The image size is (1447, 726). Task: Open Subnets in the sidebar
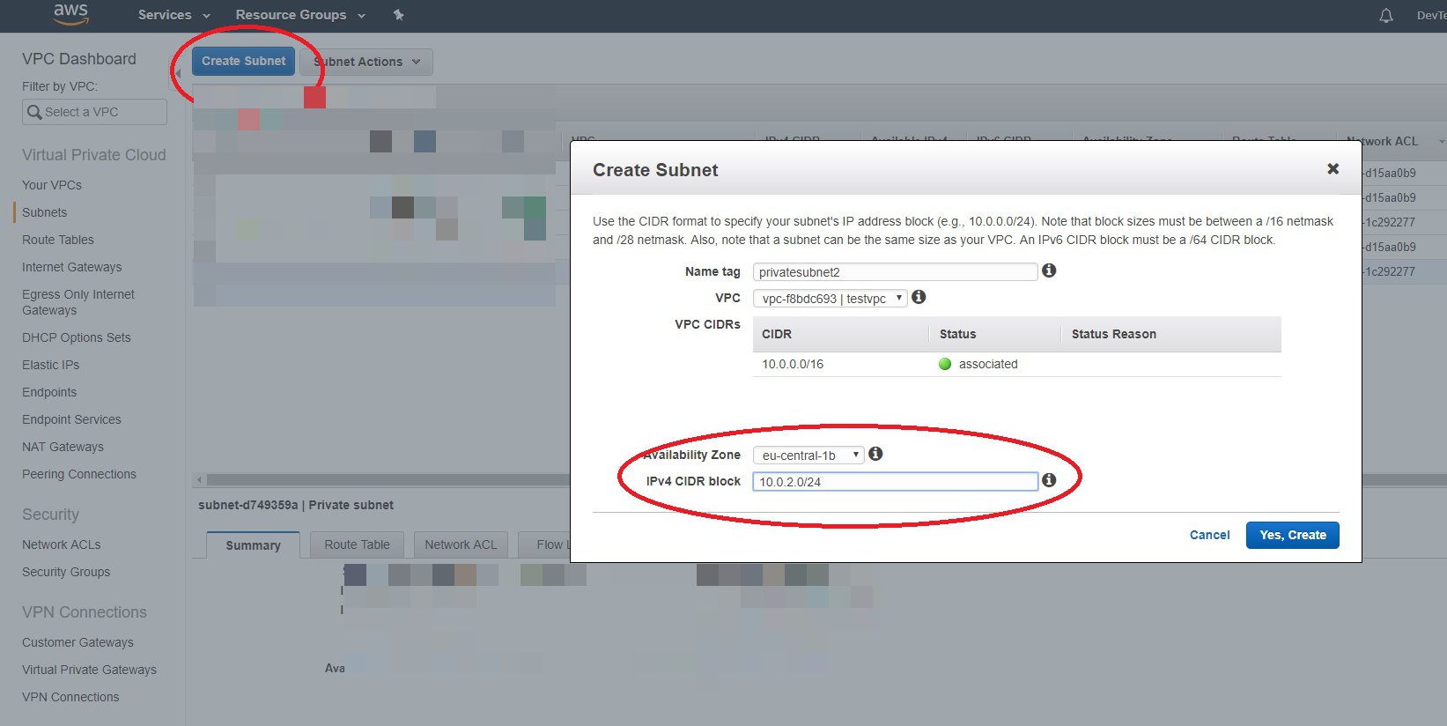point(44,212)
